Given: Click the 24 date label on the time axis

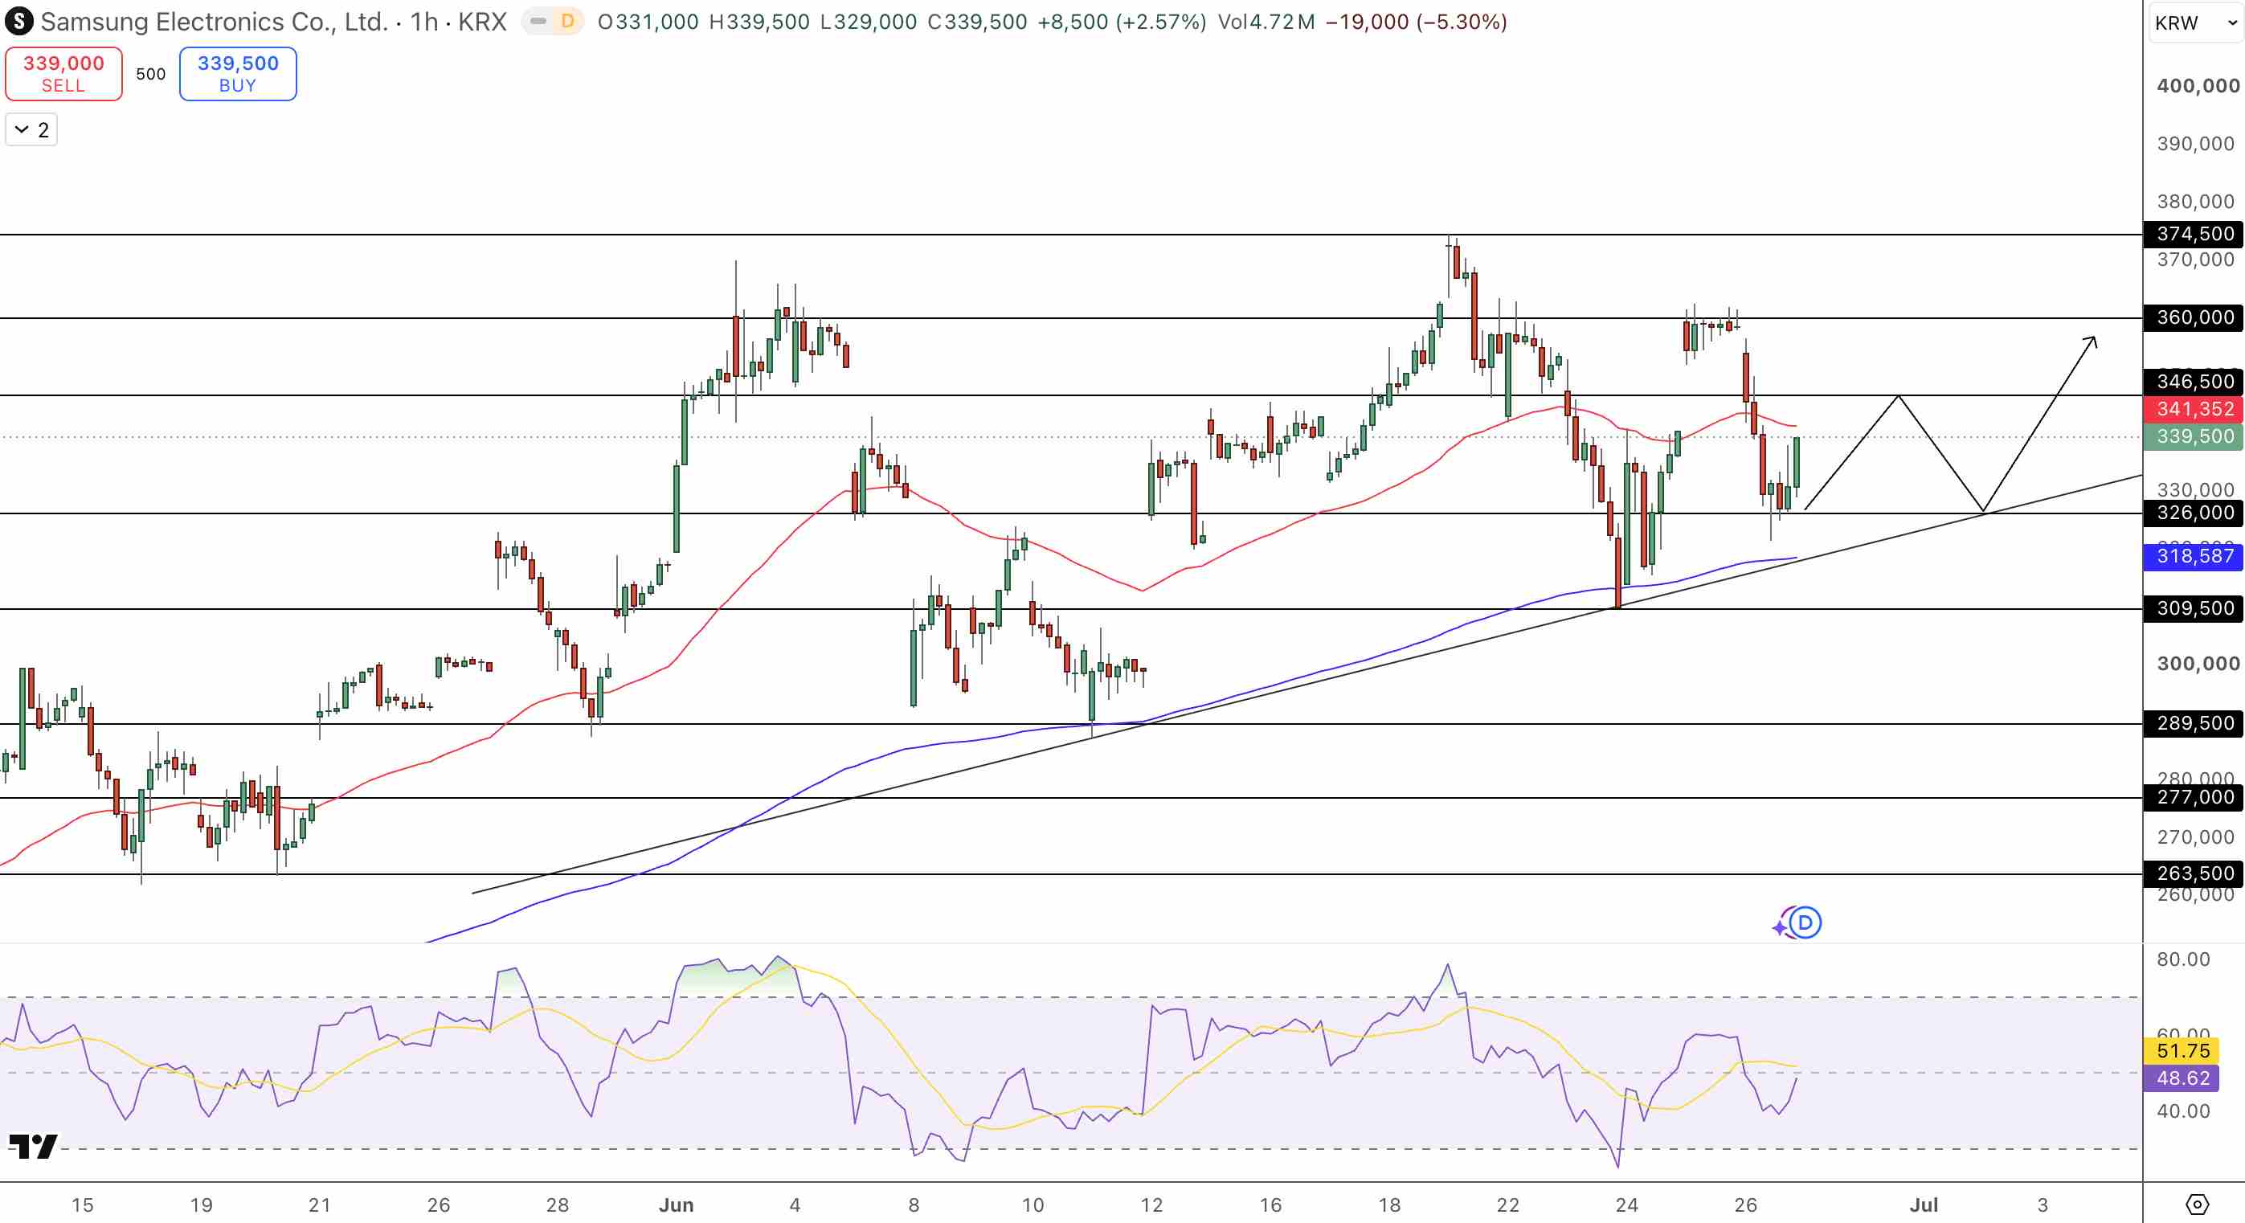Looking at the screenshot, I should click(x=1627, y=1205).
